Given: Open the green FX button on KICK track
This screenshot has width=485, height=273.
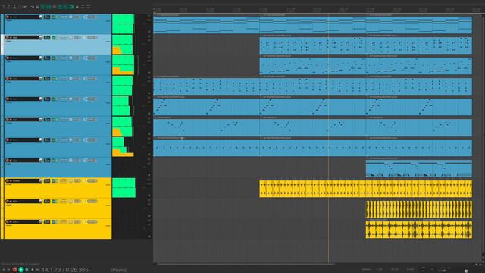Looking at the screenshot, I should [x=53, y=201].
